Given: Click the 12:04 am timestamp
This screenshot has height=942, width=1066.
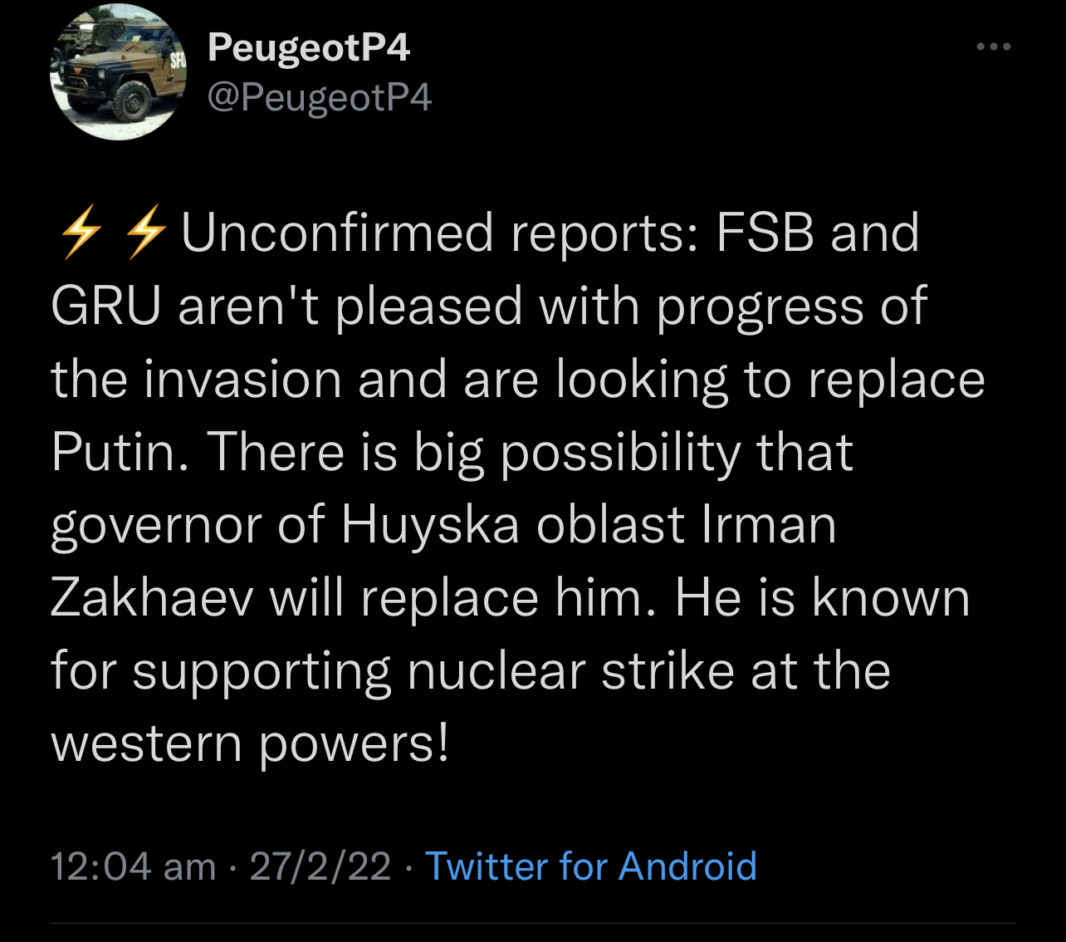Looking at the screenshot, I should point(133,866).
